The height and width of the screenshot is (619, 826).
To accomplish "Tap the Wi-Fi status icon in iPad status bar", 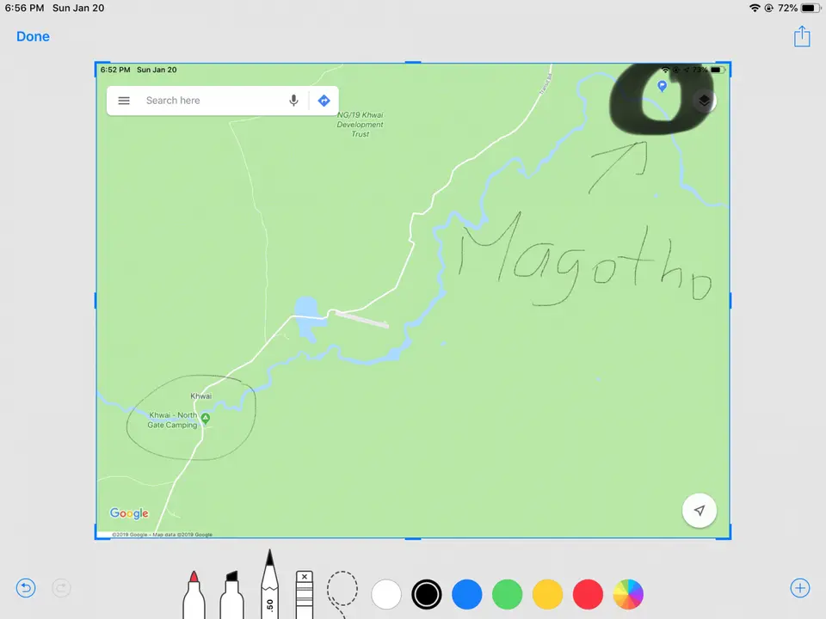I will [755, 8].
